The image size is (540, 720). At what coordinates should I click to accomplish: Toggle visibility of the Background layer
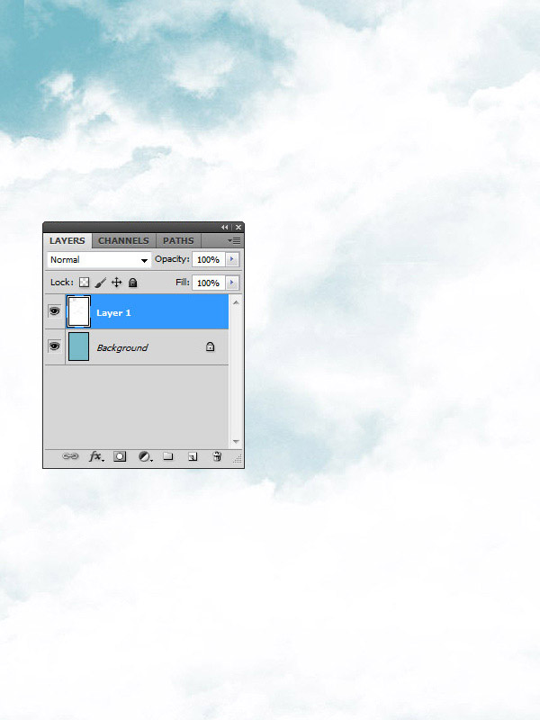pos(54,346)
